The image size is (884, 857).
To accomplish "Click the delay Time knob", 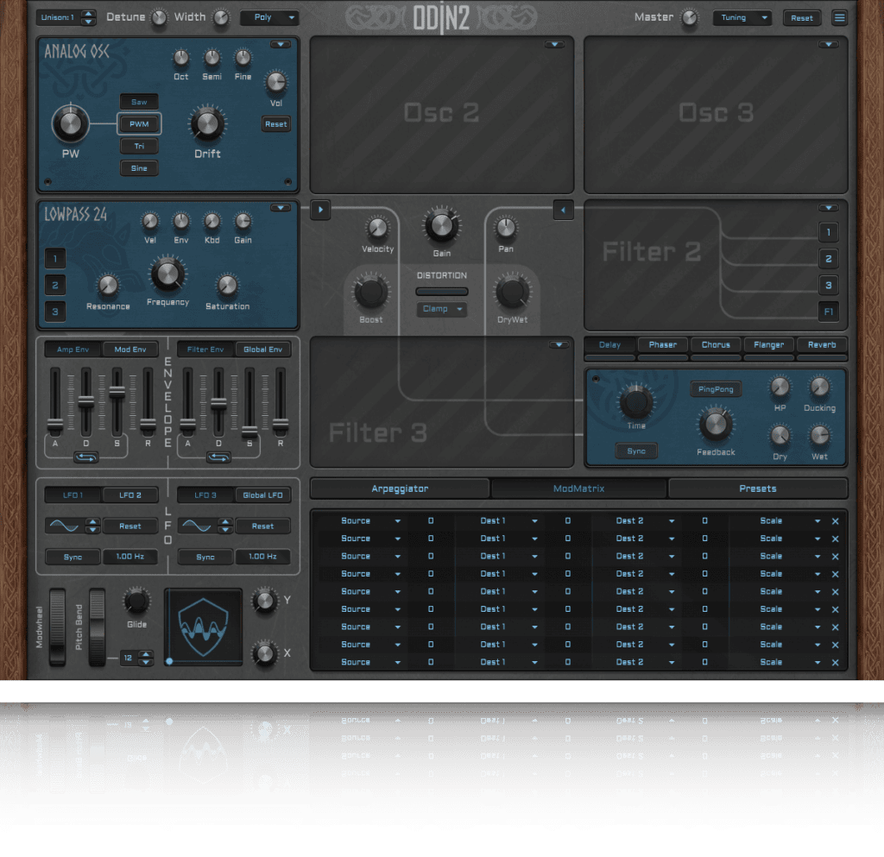I will pos(636,401).
